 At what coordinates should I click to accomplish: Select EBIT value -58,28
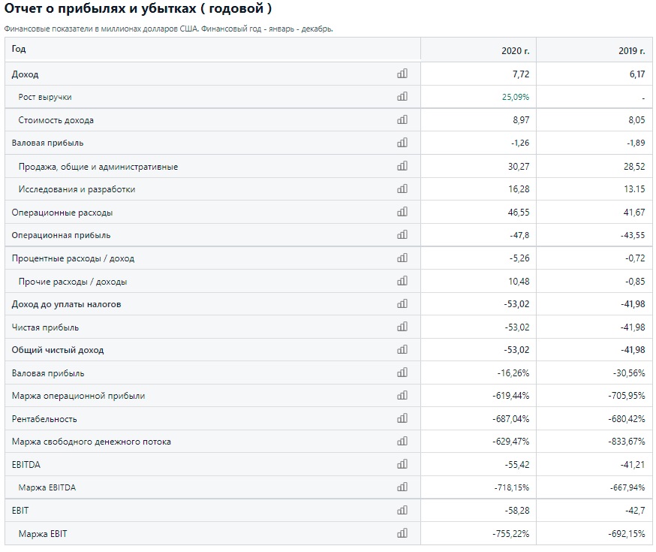516,511
